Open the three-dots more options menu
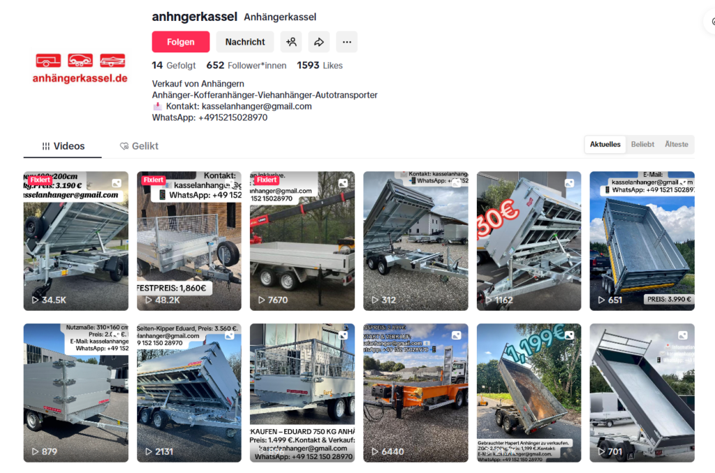Image resolution: width=715 pixels, height=473 pixels. 346,42
